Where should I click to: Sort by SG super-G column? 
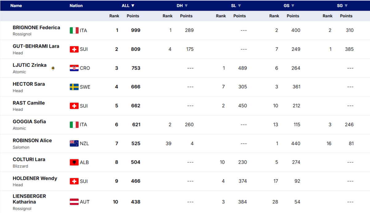coord(342,6)
